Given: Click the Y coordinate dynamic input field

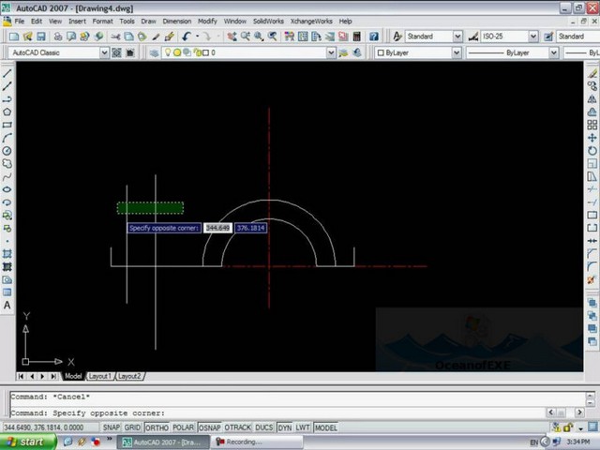Looking at the screenshot, I should tap(250, 228).
